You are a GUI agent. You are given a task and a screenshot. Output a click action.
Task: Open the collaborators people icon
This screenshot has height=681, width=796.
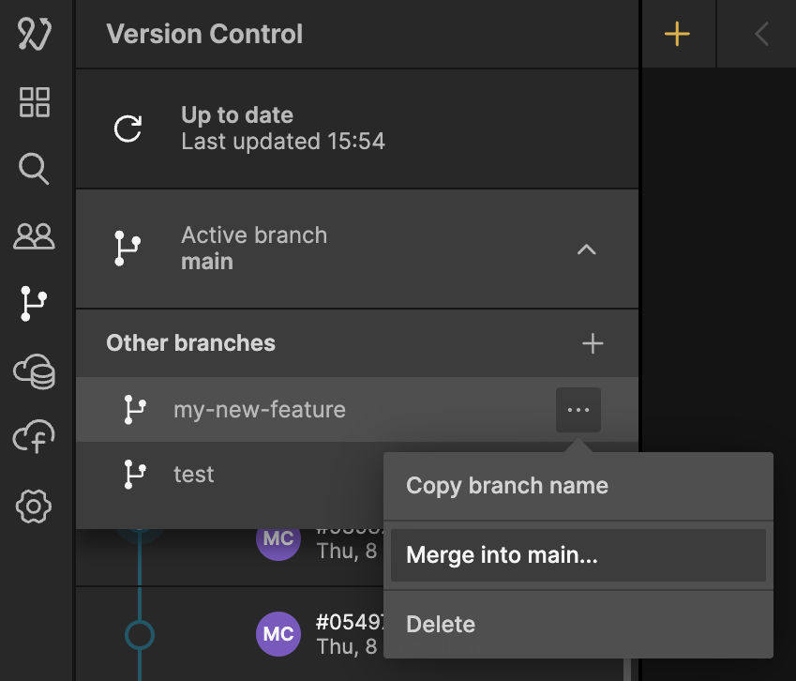pyautogui.click(x=35, y=236)
